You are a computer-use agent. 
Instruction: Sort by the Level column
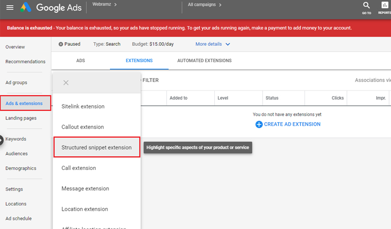click(222, 98)
